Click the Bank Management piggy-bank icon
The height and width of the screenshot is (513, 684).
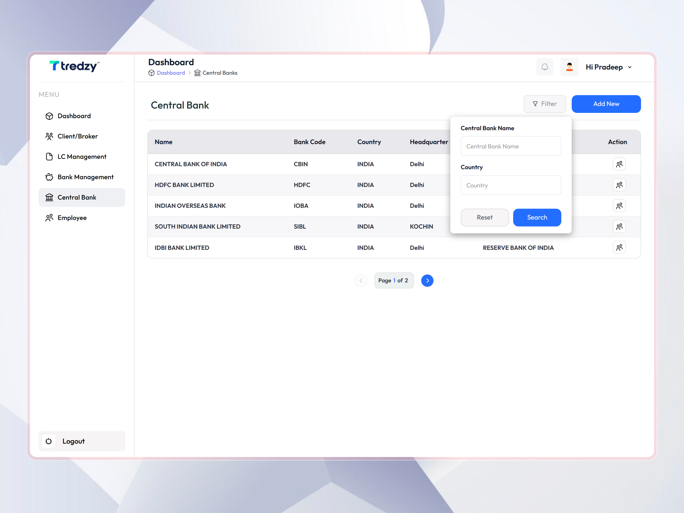coord(49,177)
